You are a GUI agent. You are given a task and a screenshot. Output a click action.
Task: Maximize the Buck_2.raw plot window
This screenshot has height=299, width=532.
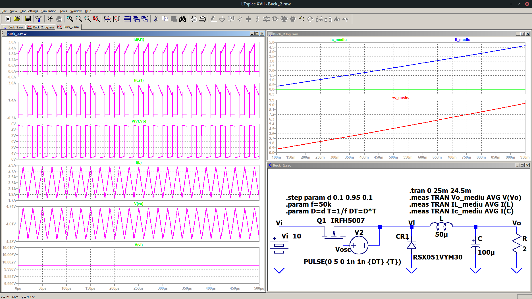[257, 34]
